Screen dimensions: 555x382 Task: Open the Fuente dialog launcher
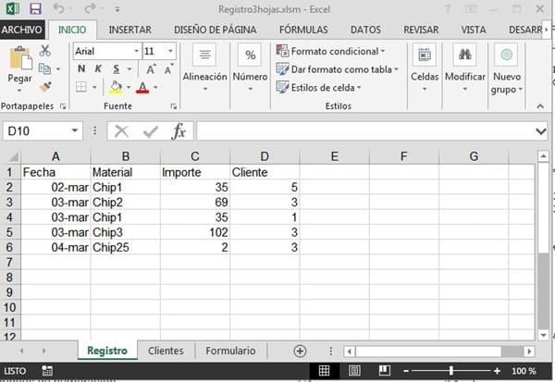pos(174,106)
